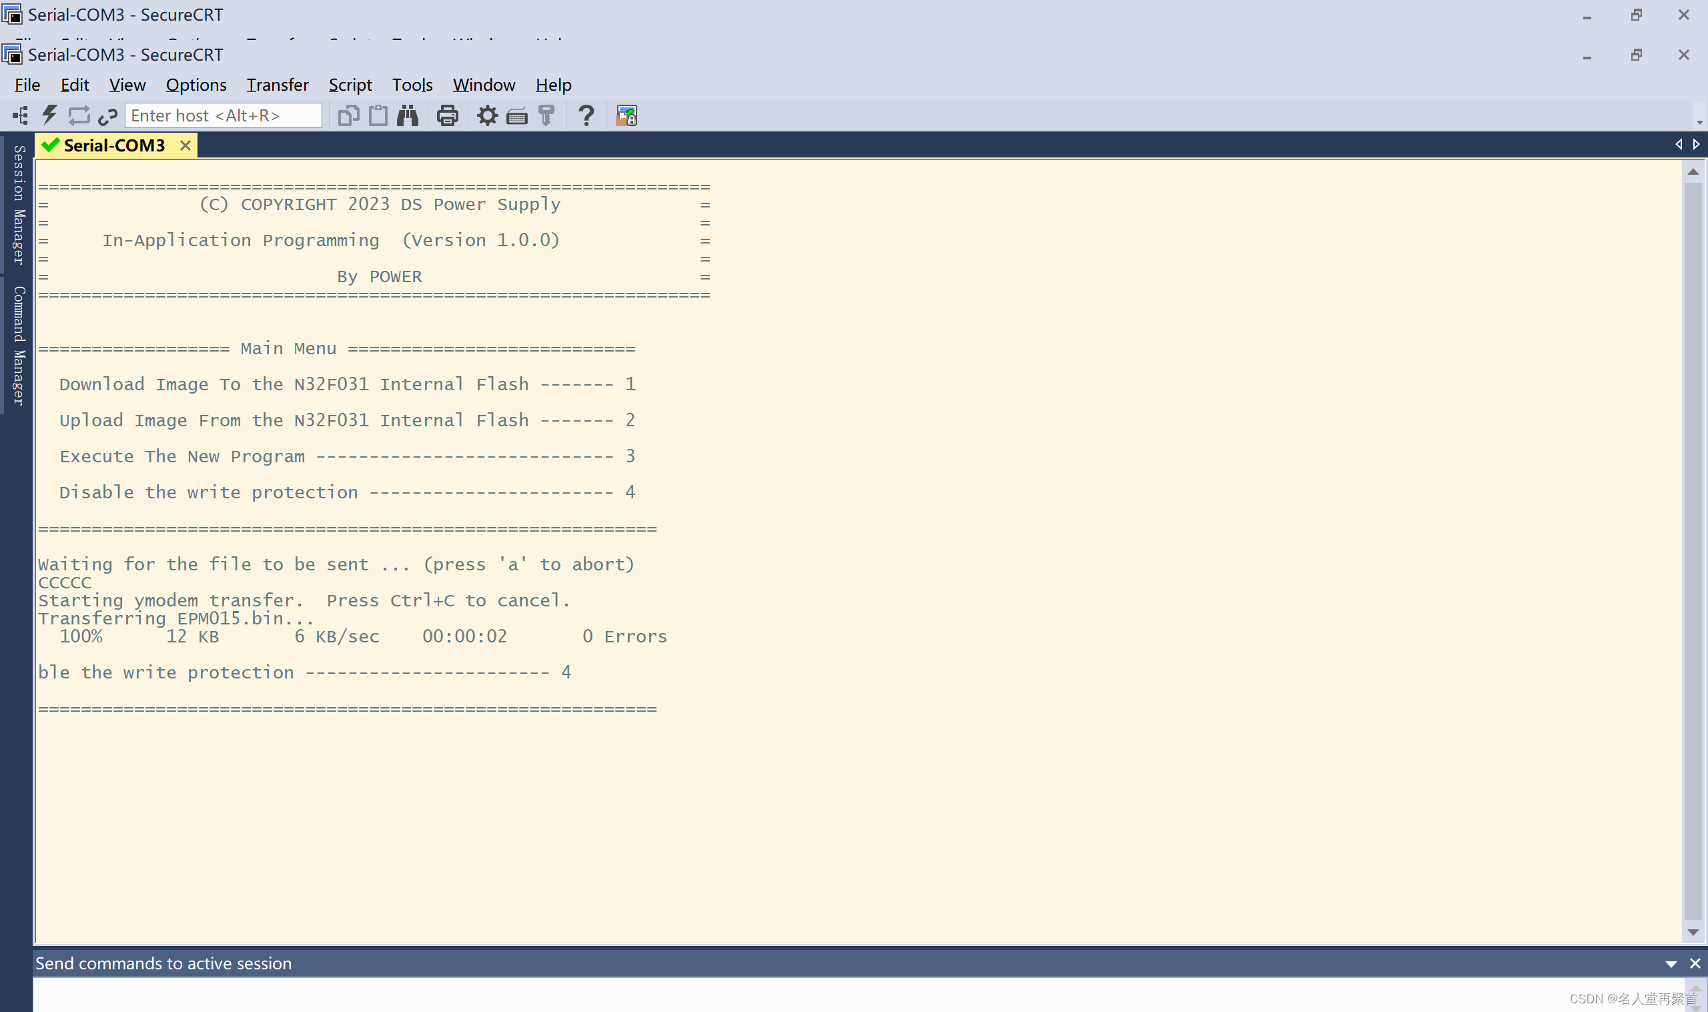Open the Window menu
Image resolution: width=1708 pixels, height=1012 pixels.
[x=483, y=84]
